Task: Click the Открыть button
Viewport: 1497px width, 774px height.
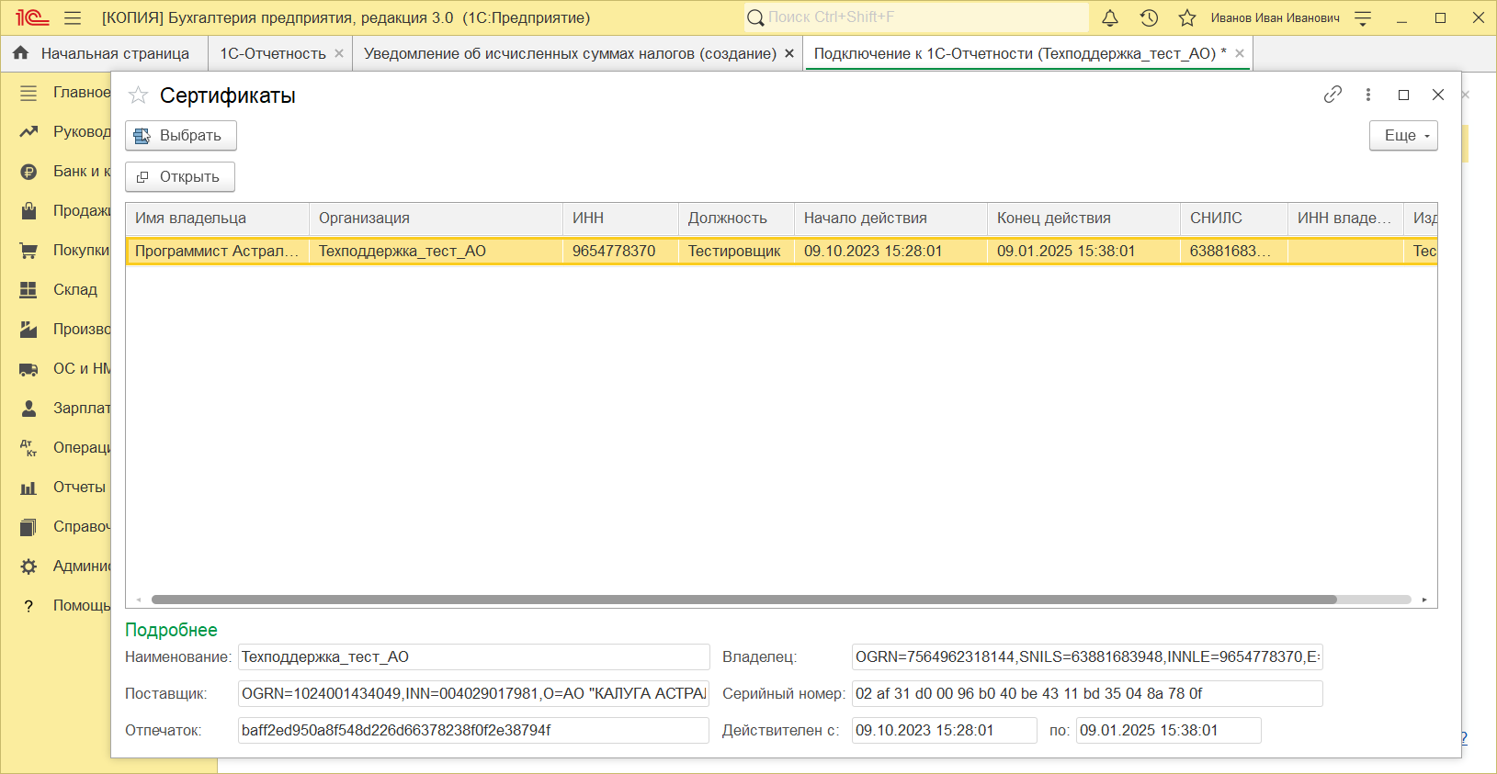Action: click(180, 177)
